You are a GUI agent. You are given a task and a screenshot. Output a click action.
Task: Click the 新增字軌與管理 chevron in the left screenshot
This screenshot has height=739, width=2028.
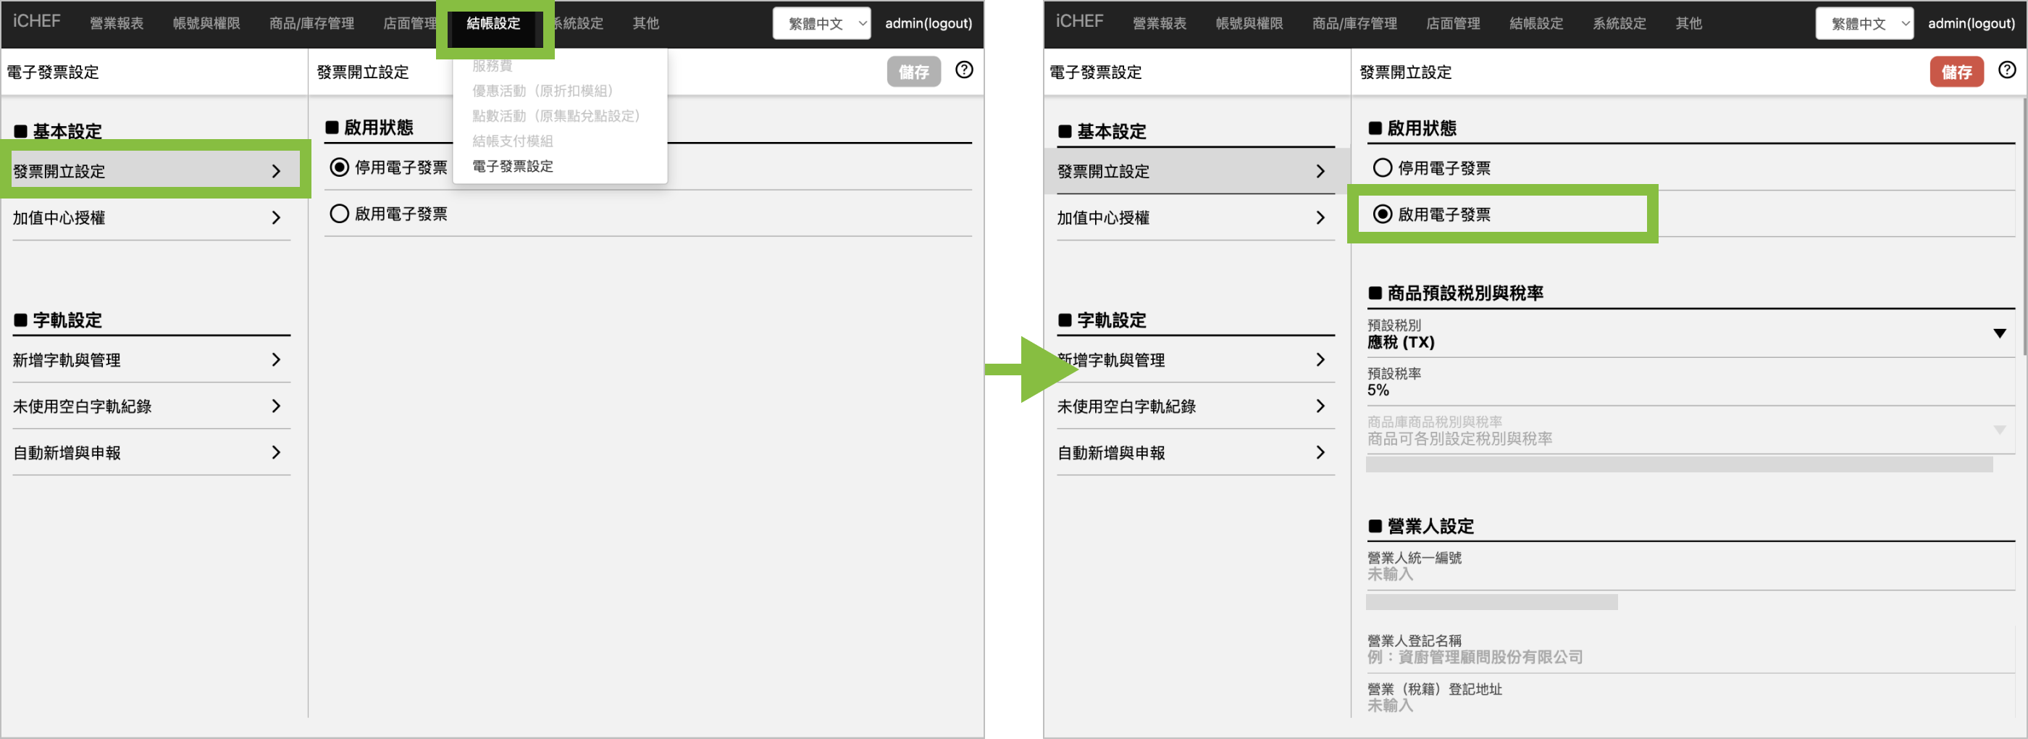tap(275, 360)
